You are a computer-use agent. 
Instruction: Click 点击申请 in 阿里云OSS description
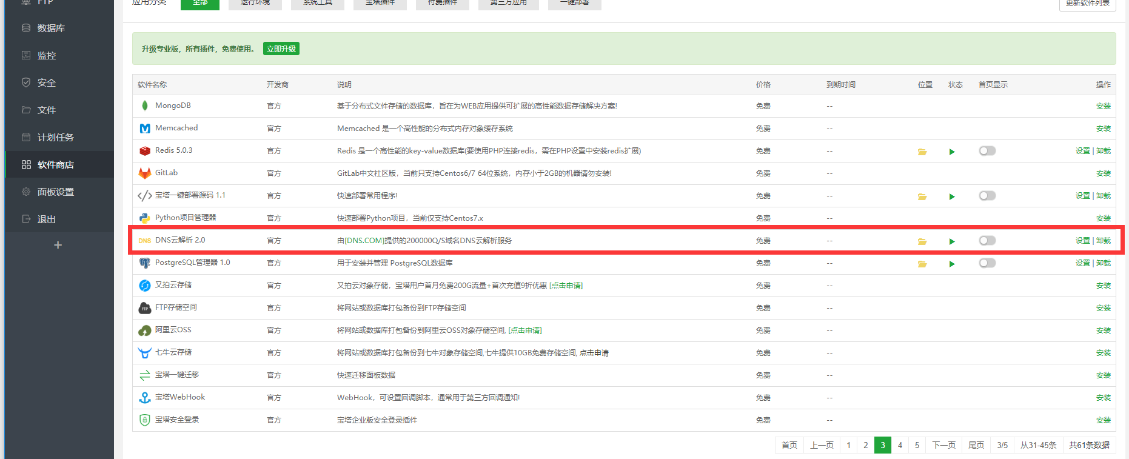tap(525, 330)
